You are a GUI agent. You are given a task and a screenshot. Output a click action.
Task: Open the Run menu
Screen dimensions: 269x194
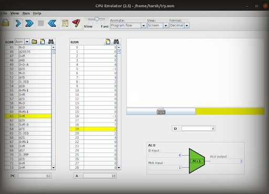tap(26, 13)
